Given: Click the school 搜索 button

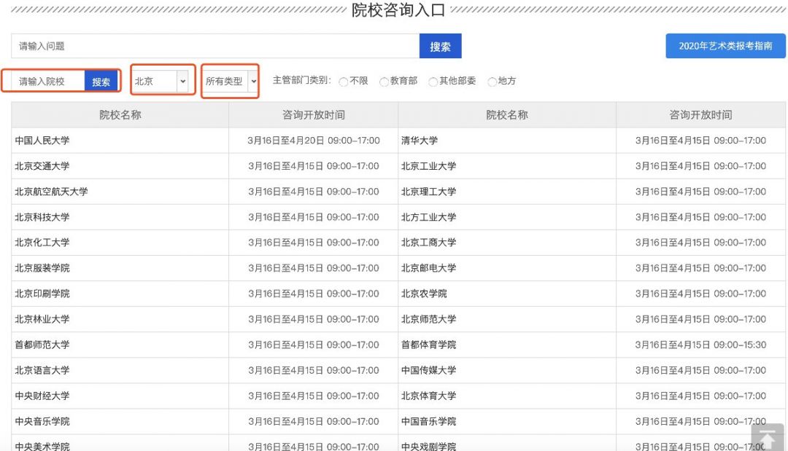Looking at the screenshot, I should pos(101,82).
